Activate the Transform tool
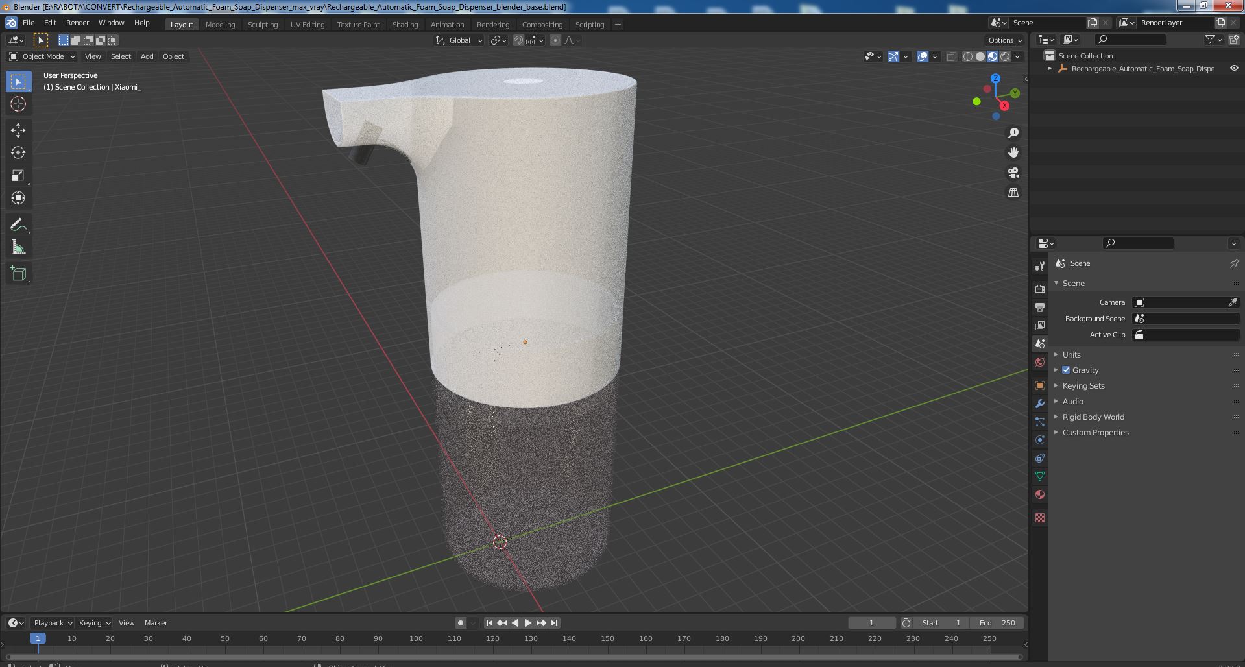Viewport: 1245px width, 667px height. tap(18, 199)
